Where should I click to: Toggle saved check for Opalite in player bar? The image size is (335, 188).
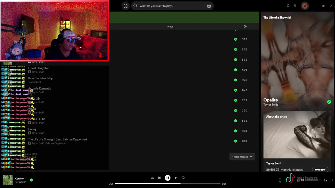[31, 180]
